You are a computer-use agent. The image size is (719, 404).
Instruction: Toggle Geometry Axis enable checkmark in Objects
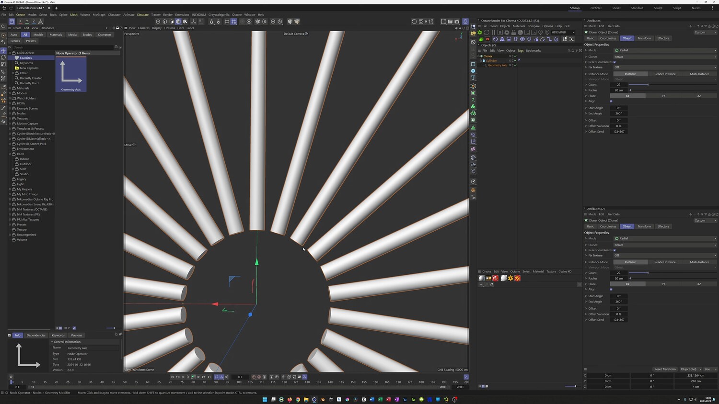515,65
